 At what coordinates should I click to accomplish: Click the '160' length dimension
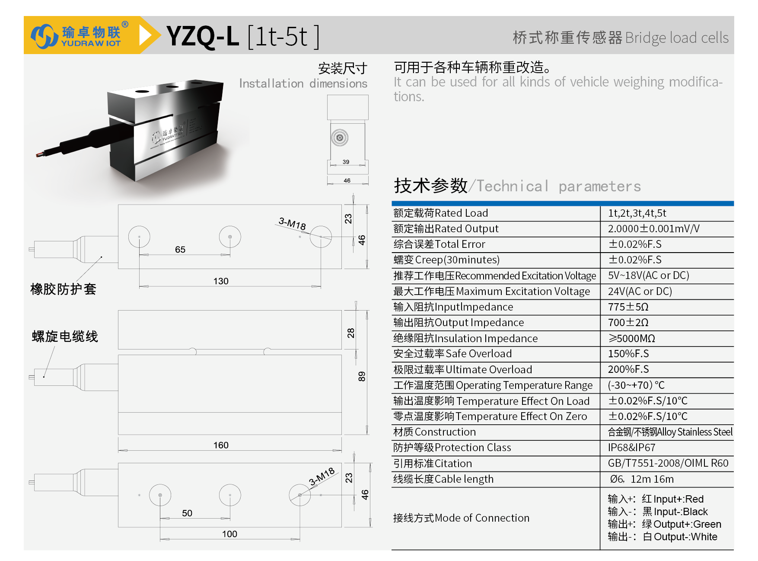click(221, 445)
